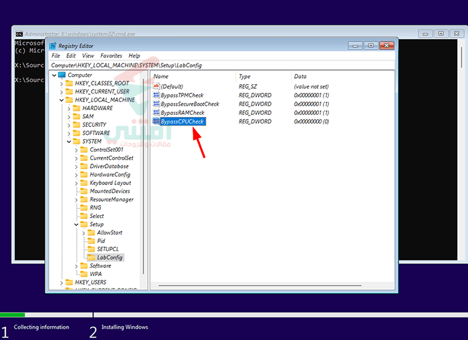This screenshot has width=468, height=340.
Task: Click the BypassRAMCheck DWORD icon
Action: (x=156, y=112)
